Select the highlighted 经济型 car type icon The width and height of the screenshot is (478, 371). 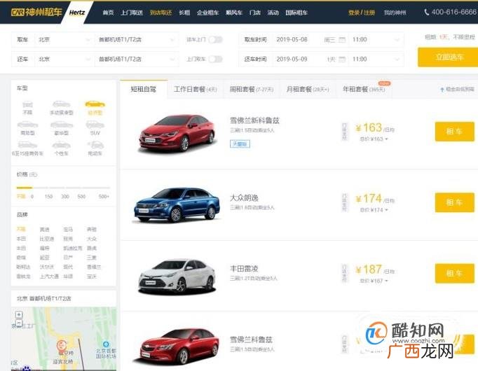(95, 104)
